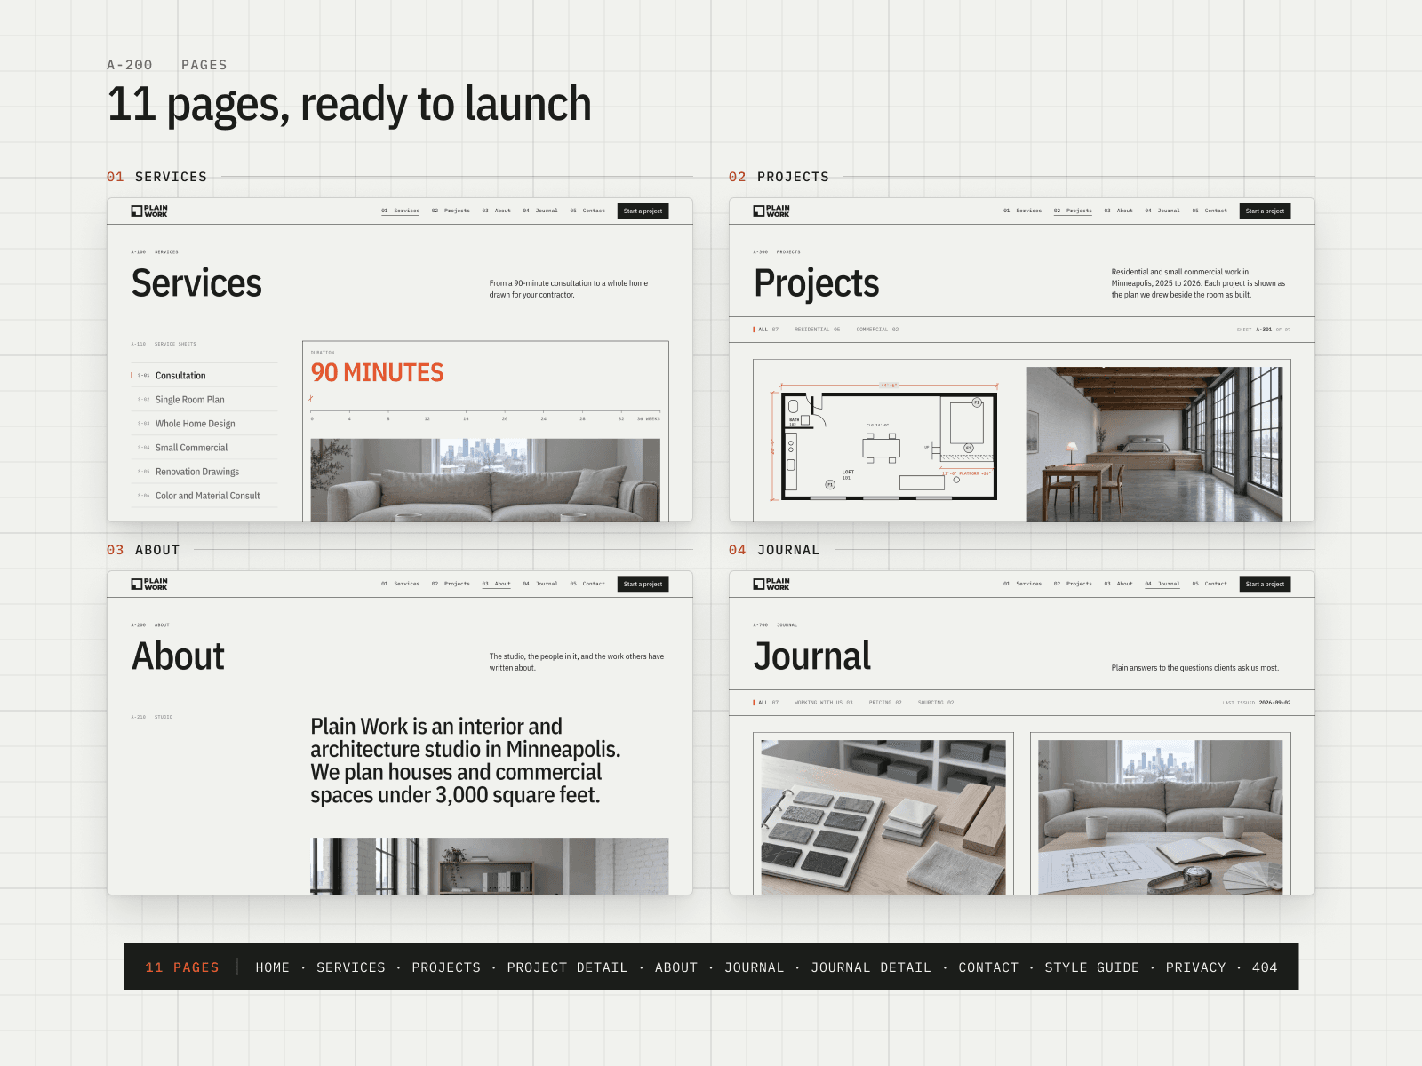
Task: Click the loft floor plan drawing
Action: 885,441
